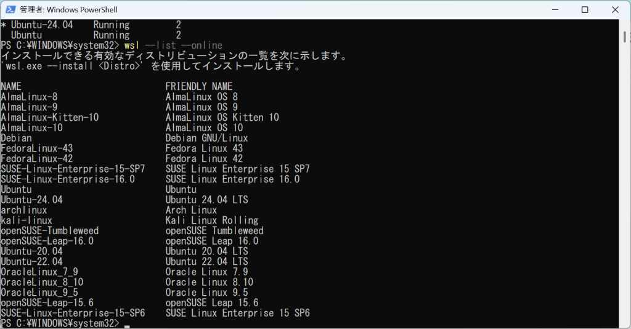Click the AlmaLinux-Kitten-10 entry
This screenshot has width=631, height=329.
tap(50, 117)
